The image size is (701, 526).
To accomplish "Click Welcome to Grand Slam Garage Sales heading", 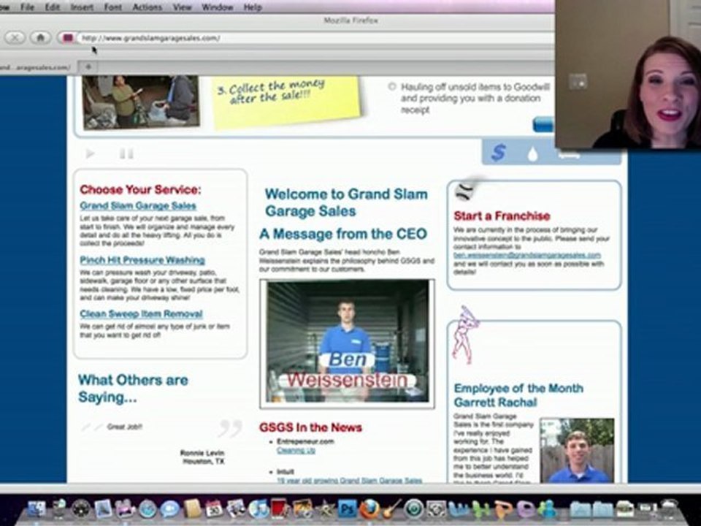I will point(346,202).
